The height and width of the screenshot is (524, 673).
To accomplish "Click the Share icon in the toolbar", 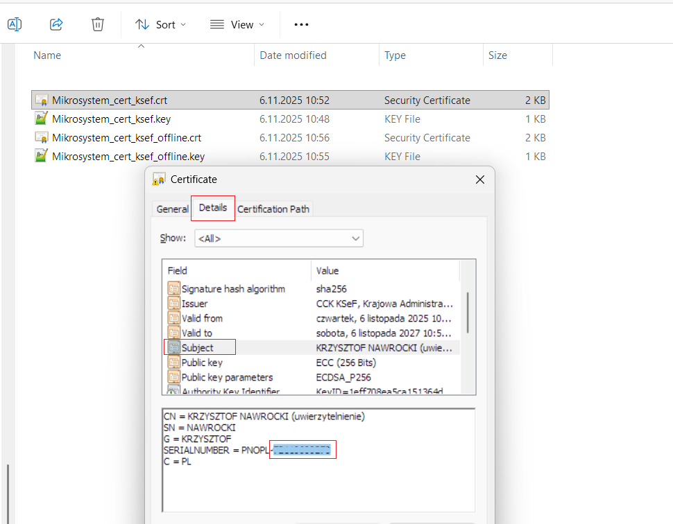I will click(56, 24).
